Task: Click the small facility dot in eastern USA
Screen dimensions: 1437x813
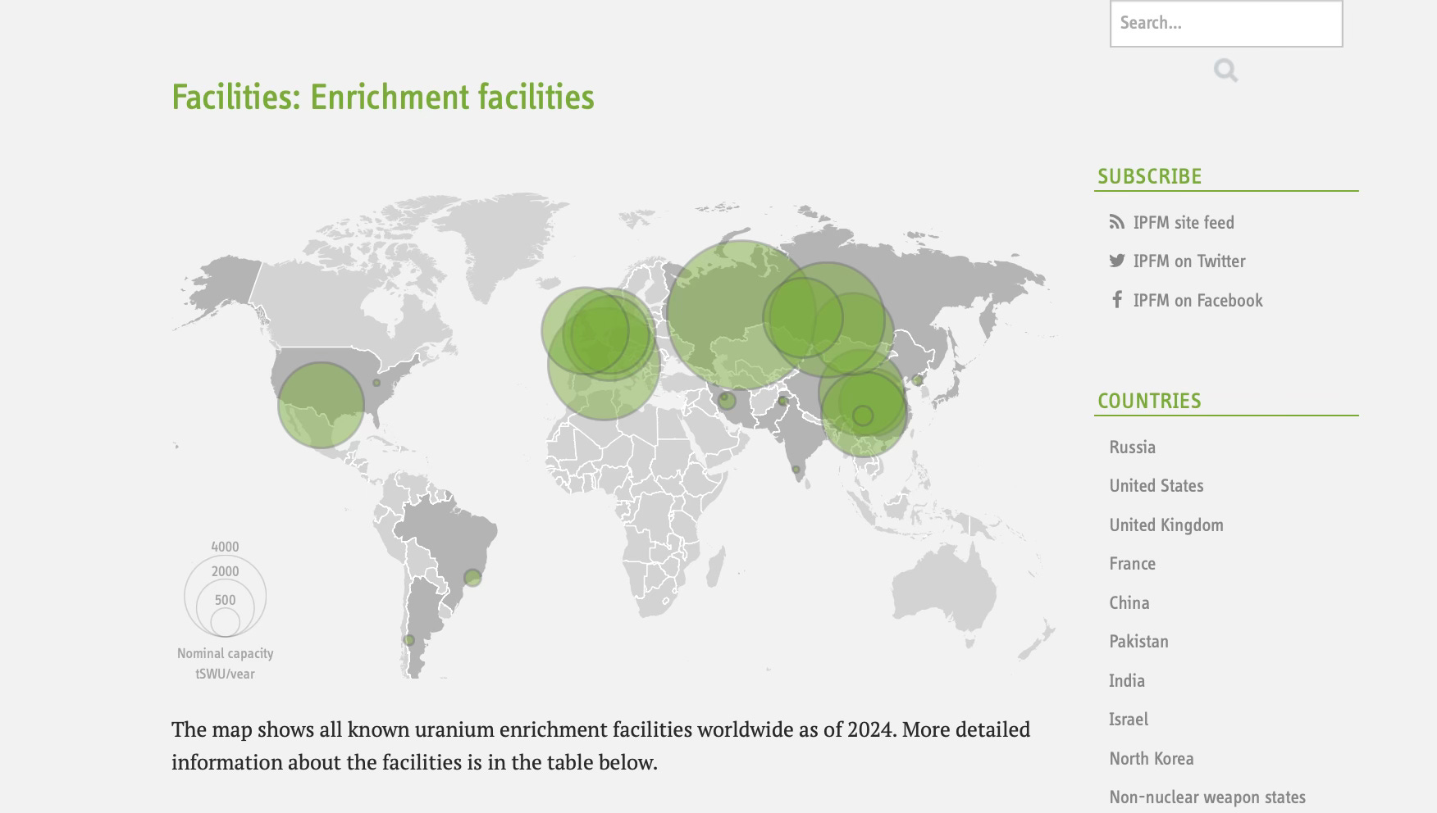Action: (x=376, y=383)
